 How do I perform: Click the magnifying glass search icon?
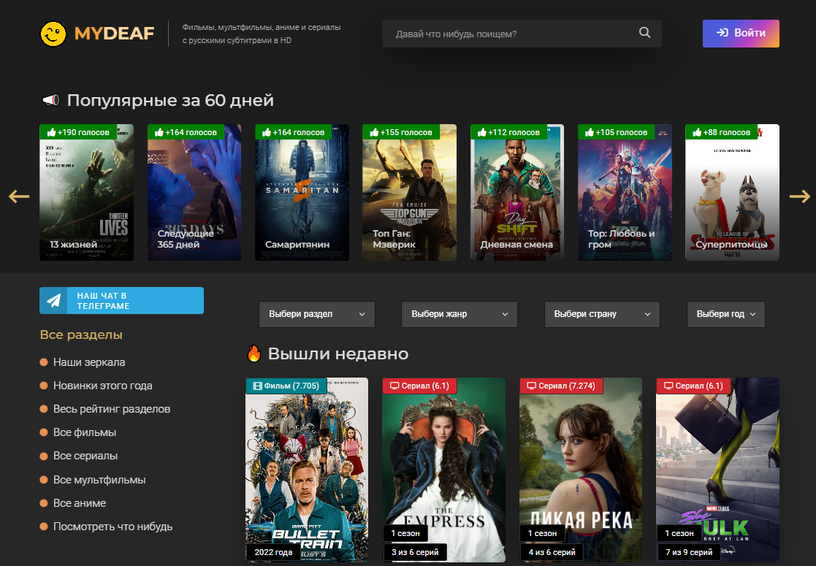pos(644,33)
